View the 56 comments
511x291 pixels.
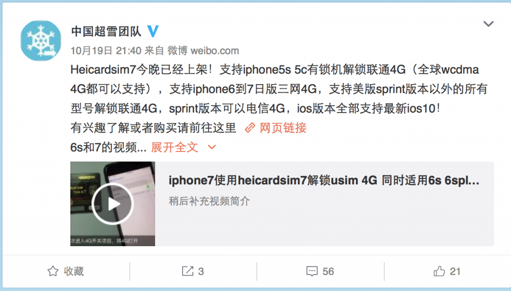click(x=328, y=272)
